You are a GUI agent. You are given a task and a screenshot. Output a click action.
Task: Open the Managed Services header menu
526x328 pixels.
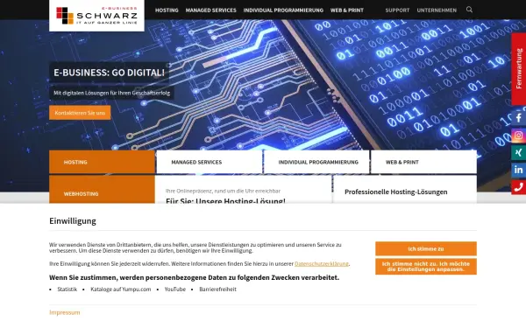click(211, 10)
